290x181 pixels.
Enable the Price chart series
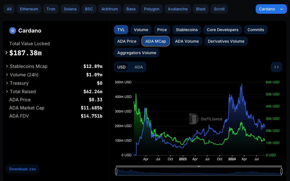162,30
